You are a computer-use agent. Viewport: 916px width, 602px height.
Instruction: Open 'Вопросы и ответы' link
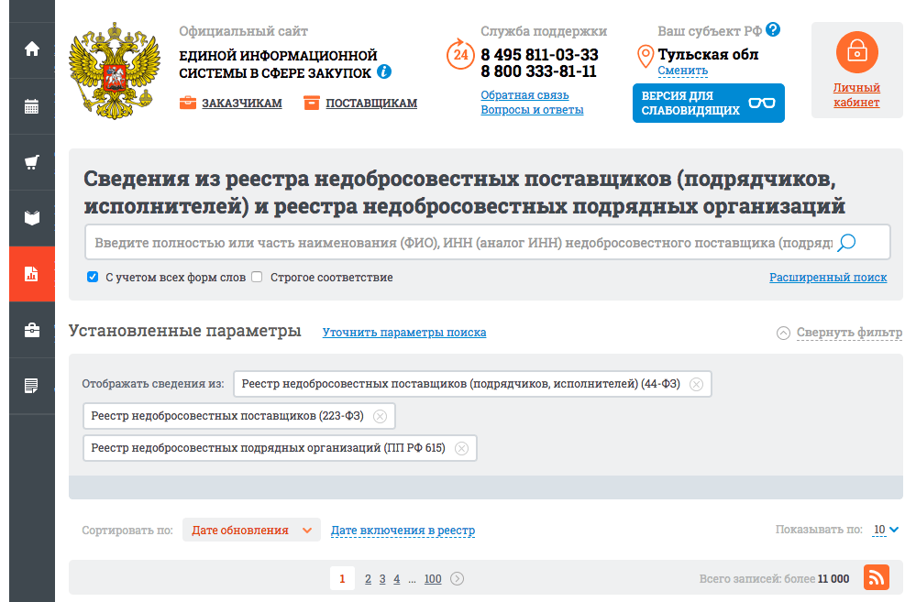pos(532,110)
